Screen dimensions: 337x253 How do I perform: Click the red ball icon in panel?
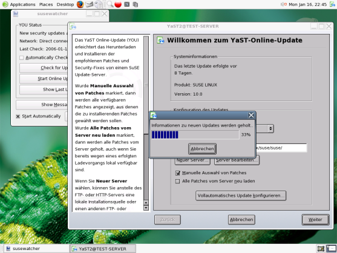coord(118,4)
